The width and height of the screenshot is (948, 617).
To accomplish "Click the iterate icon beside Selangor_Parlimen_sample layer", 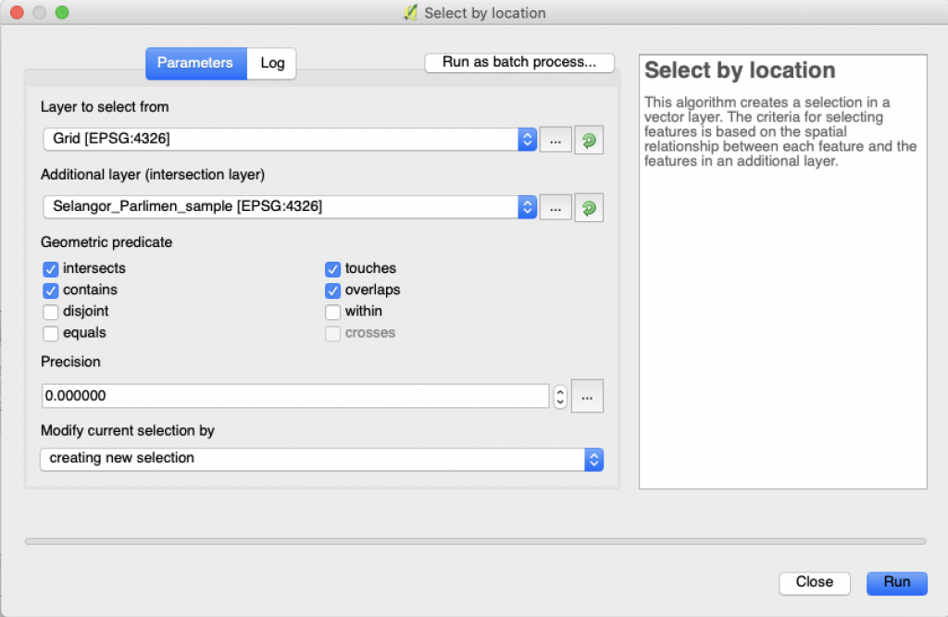I will [x=589, y=208].
